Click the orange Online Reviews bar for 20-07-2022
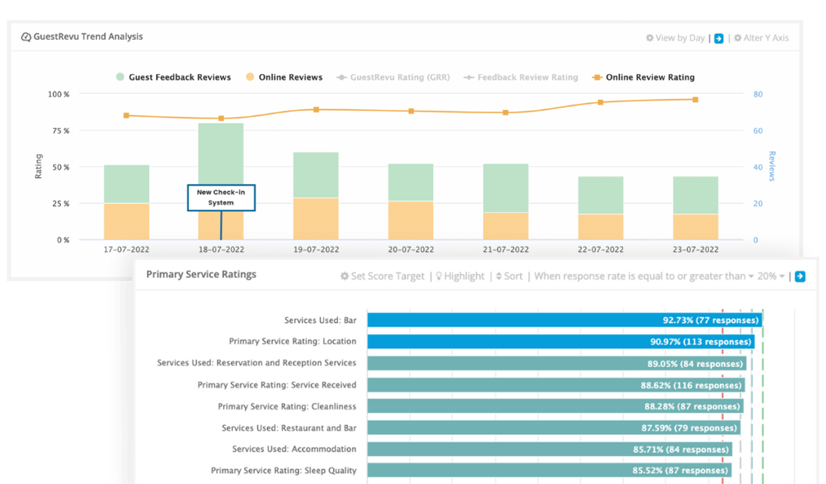 click(x=411, y=220)
